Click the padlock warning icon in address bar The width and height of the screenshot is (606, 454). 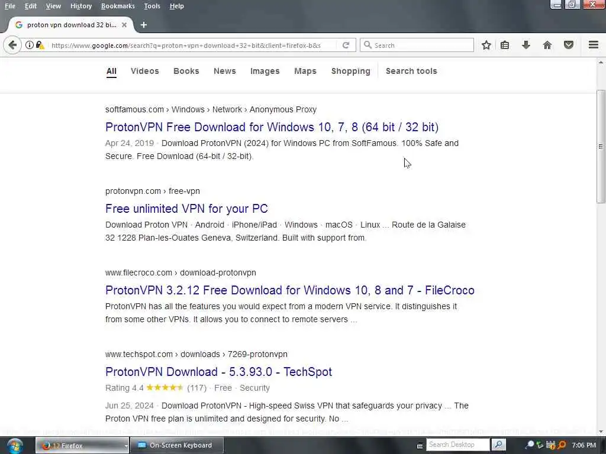[40, 45]
